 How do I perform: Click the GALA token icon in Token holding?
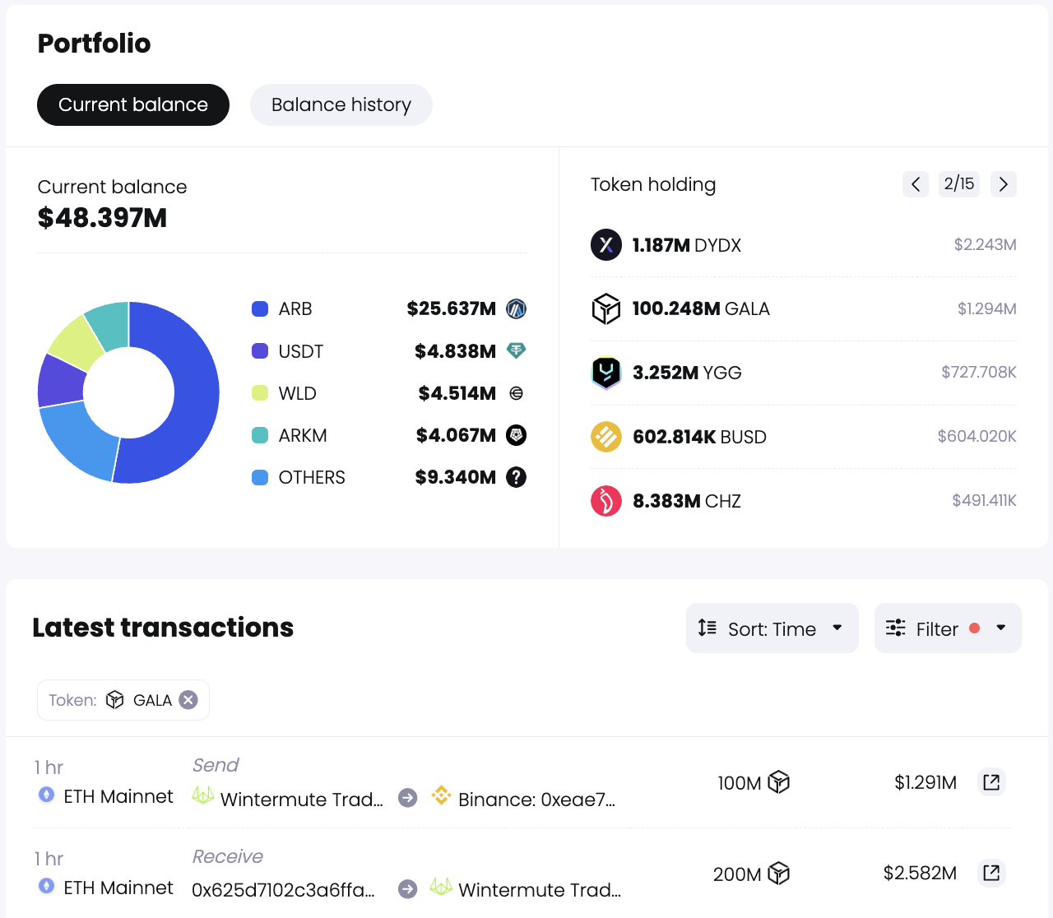click(x=606, y=308)
